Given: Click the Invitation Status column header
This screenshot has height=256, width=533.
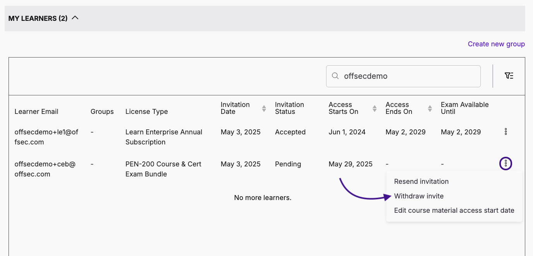Looking at the screenshot, I should (290, 108).
